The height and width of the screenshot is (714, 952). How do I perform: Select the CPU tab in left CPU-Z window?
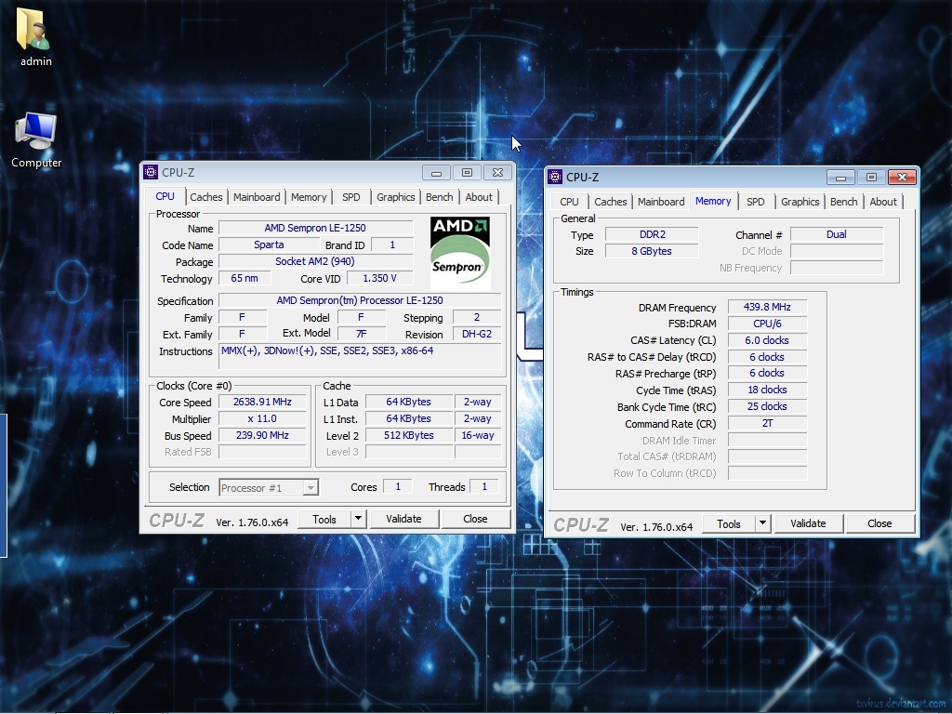pyautogui.click(x=165, y=196)
